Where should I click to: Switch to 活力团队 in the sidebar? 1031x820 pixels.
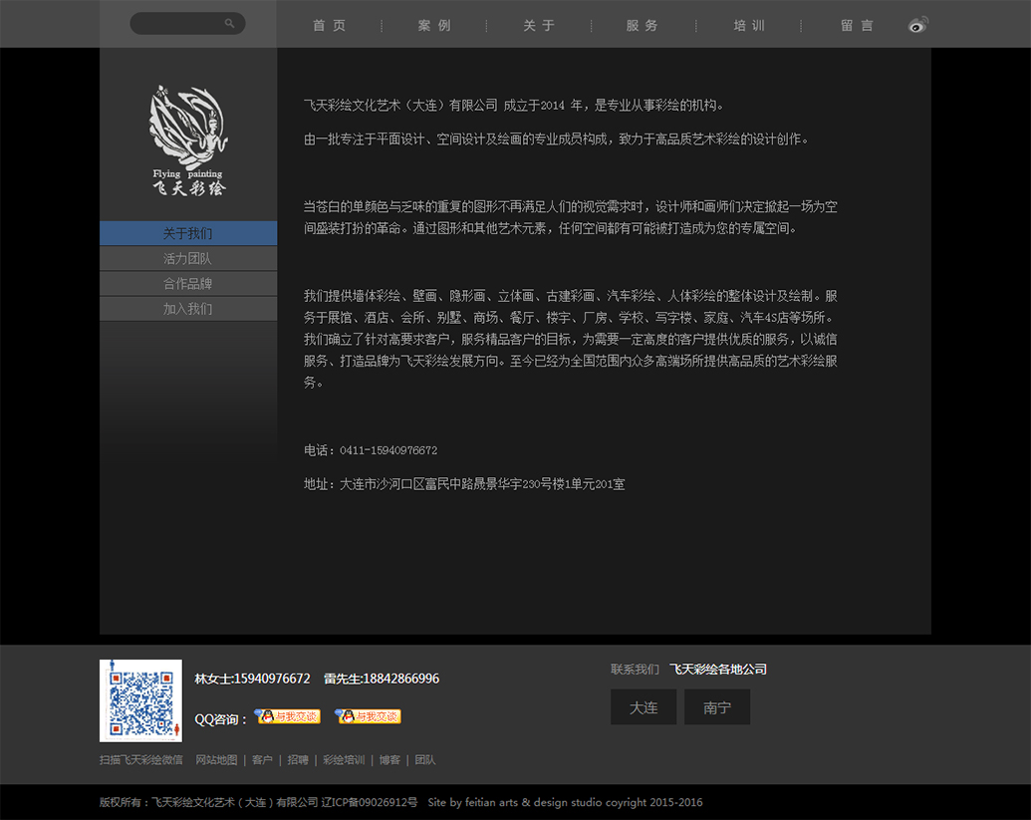[x=188, y=258]
